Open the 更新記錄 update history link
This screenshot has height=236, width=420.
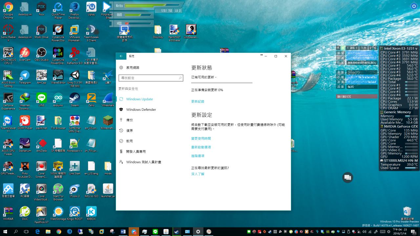[x=198, y=102]
